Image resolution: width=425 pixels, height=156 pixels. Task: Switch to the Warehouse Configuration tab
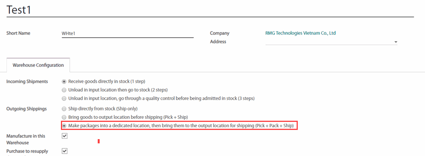[x=38, y=65]
